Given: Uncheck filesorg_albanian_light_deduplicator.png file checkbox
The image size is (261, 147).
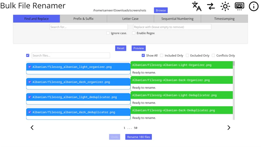Looking at the screenshot, I should pyautogui.click(x=30, y=97).
